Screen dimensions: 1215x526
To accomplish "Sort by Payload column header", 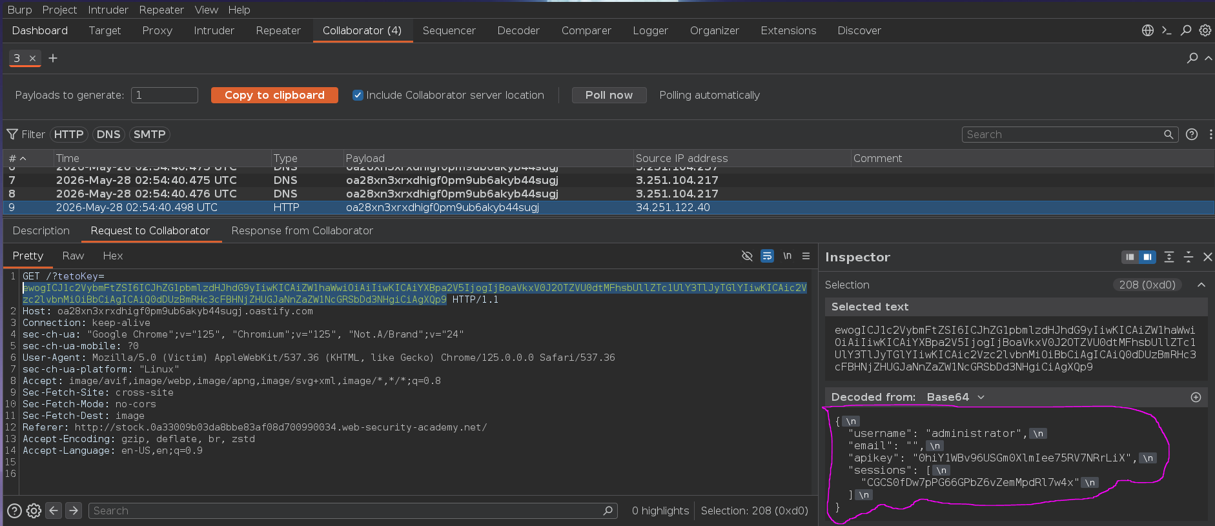I will tap(487, 158).
